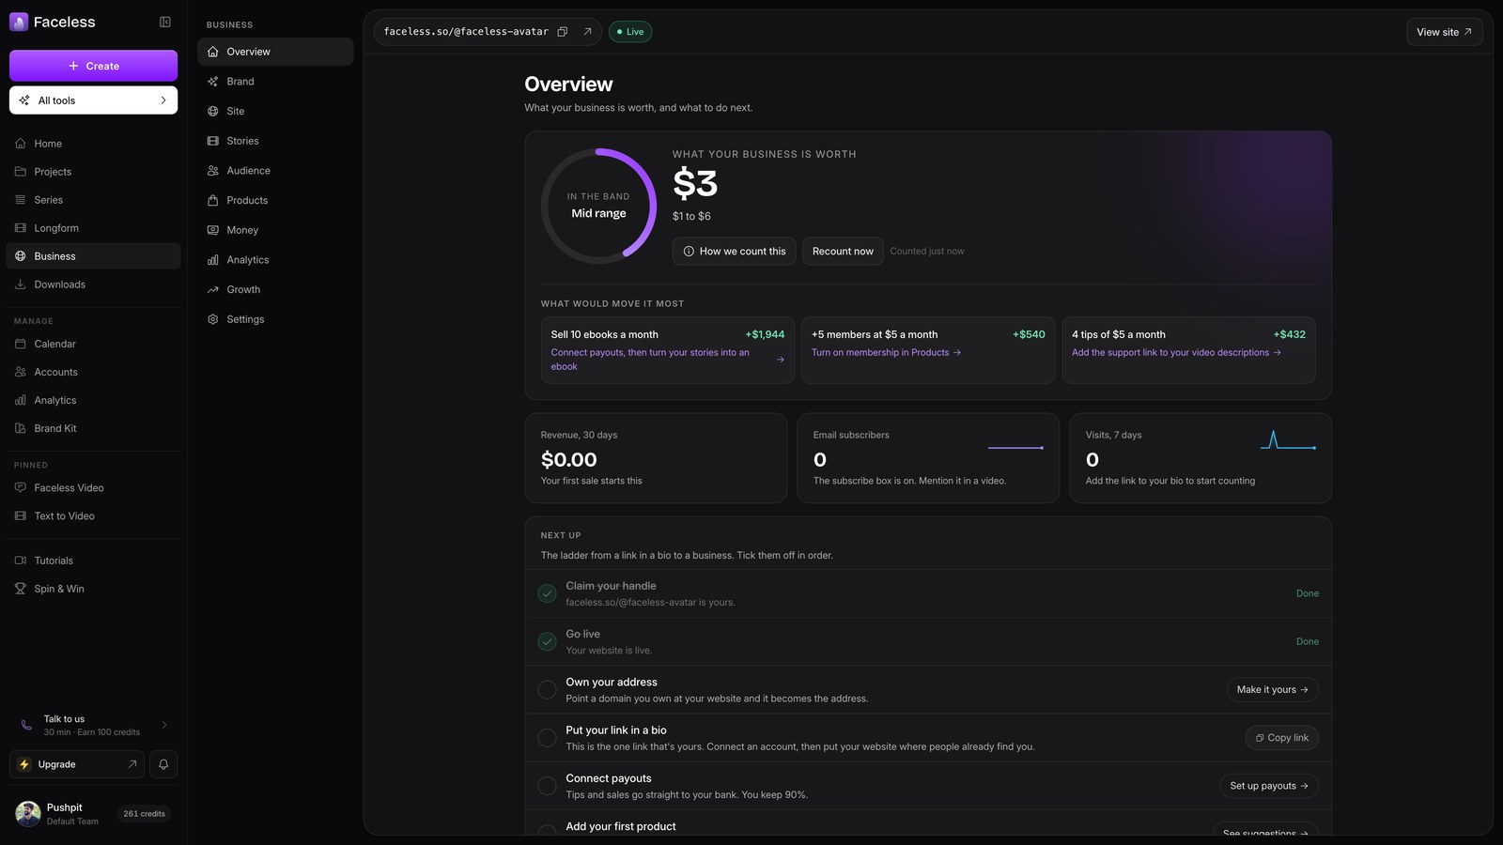Open pinned Faceless Video tool
This screenshot has height=845, width=1503.
tap(93, 488)
